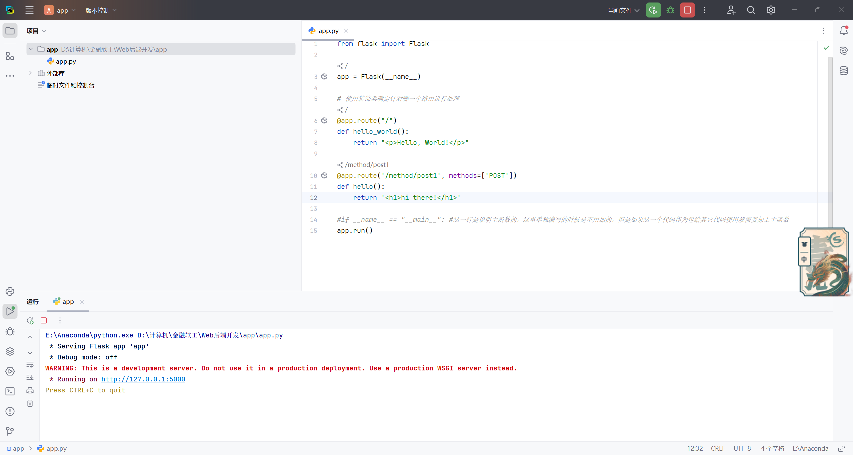
Task: Click the Debug bug icon in top toolbar
Action: pos(670,10)
